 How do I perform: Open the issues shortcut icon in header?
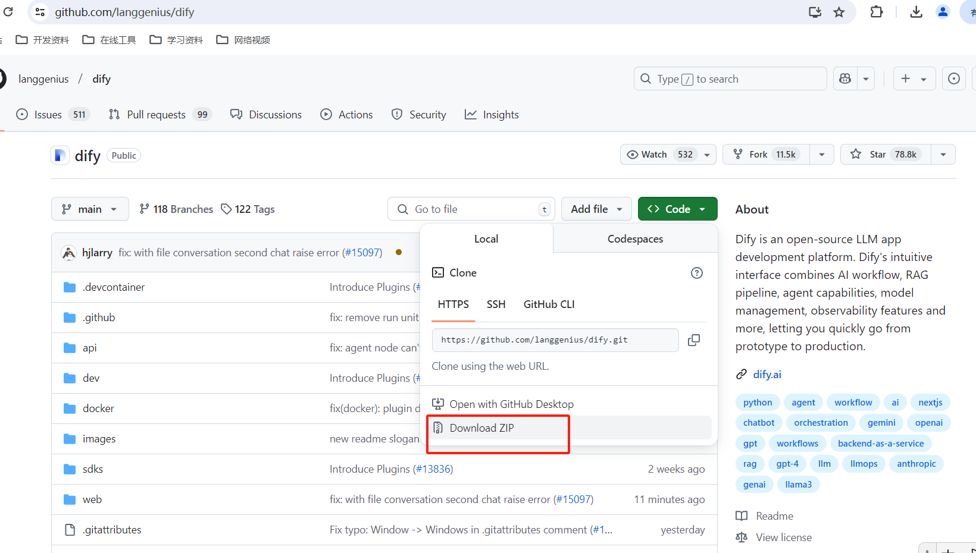point(954,78)
